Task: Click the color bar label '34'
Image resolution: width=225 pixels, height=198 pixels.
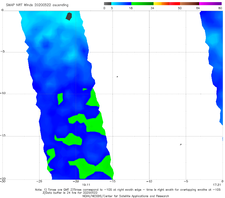Action: (x=152, y=8)
